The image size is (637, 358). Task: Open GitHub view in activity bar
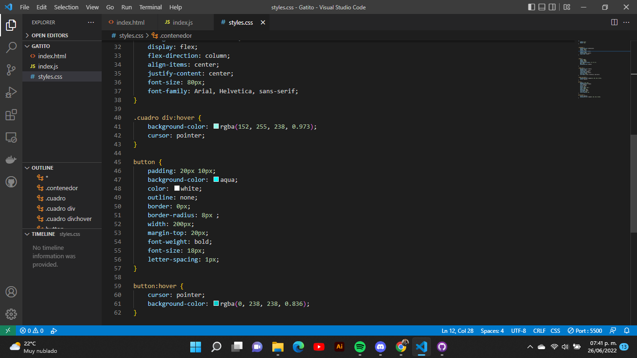click(11, 182)
